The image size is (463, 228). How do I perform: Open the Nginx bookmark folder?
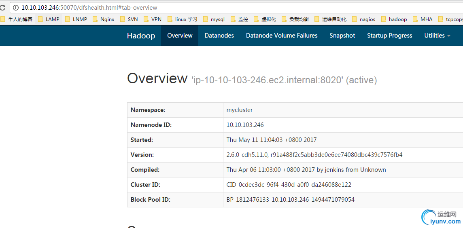[x=104, y=19]
